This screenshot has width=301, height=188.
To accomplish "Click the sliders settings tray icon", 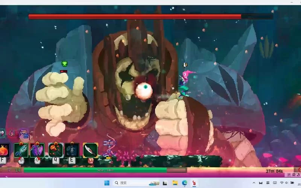I will (268, 183).
